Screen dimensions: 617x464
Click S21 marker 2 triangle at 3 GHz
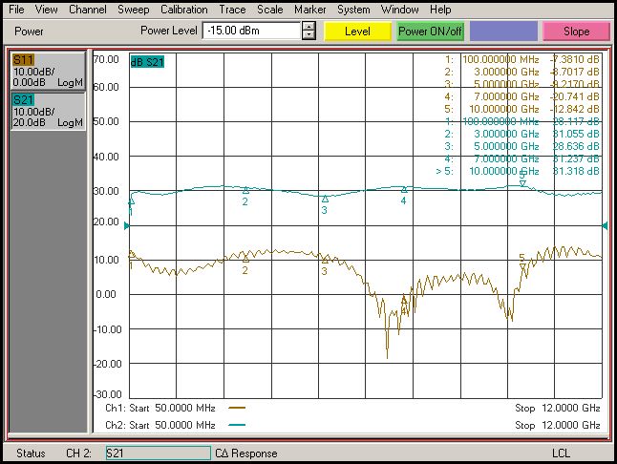tap(245, 190)
